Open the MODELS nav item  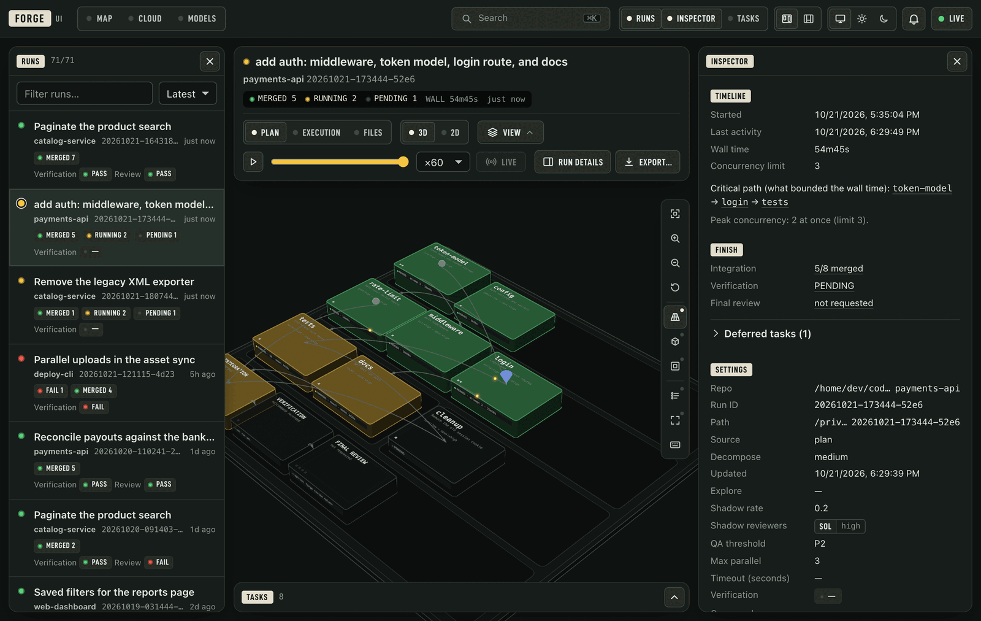pos(197,19)
